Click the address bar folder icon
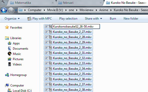Viewport: 148px width, 92px height. click(21, 10)
